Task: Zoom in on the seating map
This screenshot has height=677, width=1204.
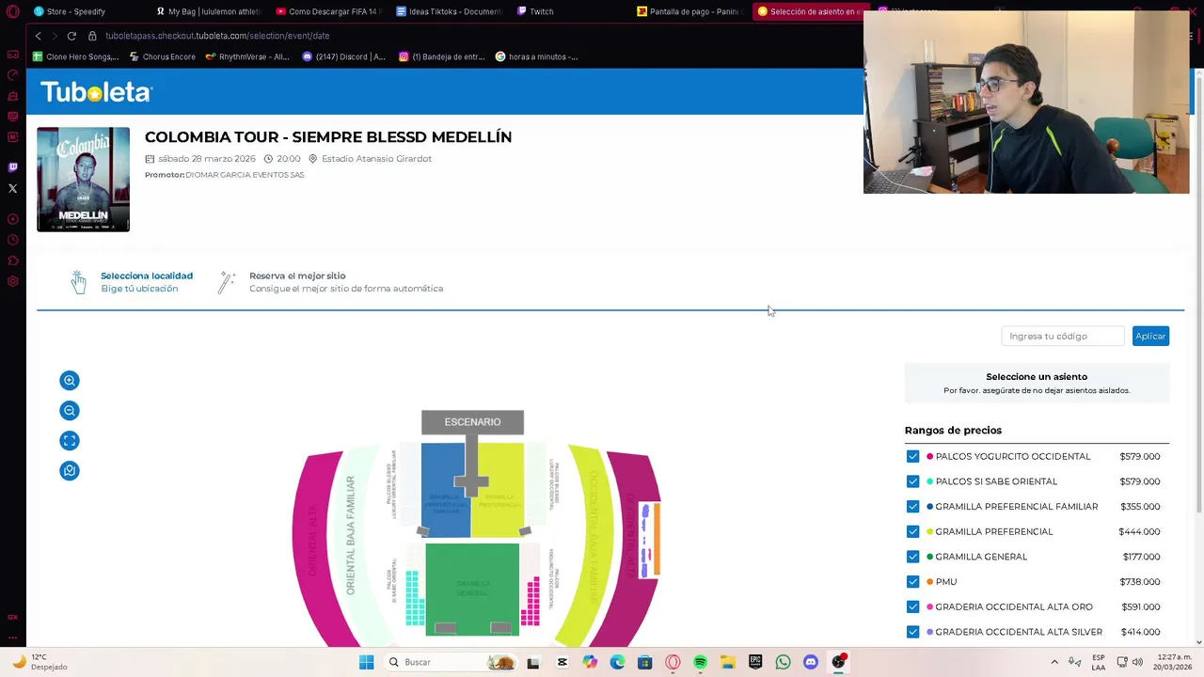Action: coord(70,381)
